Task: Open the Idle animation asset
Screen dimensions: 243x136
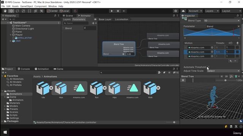Action: click(x=43, y=90)
